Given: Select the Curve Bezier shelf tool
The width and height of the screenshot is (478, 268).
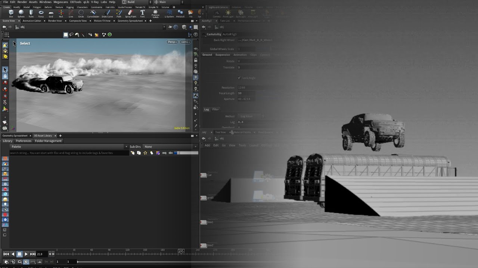Looking at the screenshot, I should [x=93, y=14].
